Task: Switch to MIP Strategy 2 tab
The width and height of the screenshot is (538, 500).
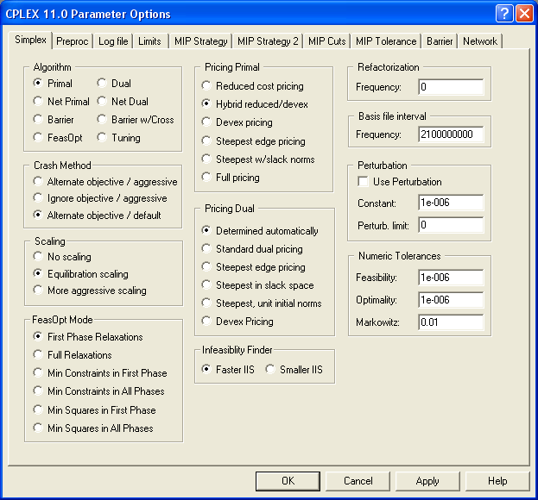Action: (x=268, y=41)
